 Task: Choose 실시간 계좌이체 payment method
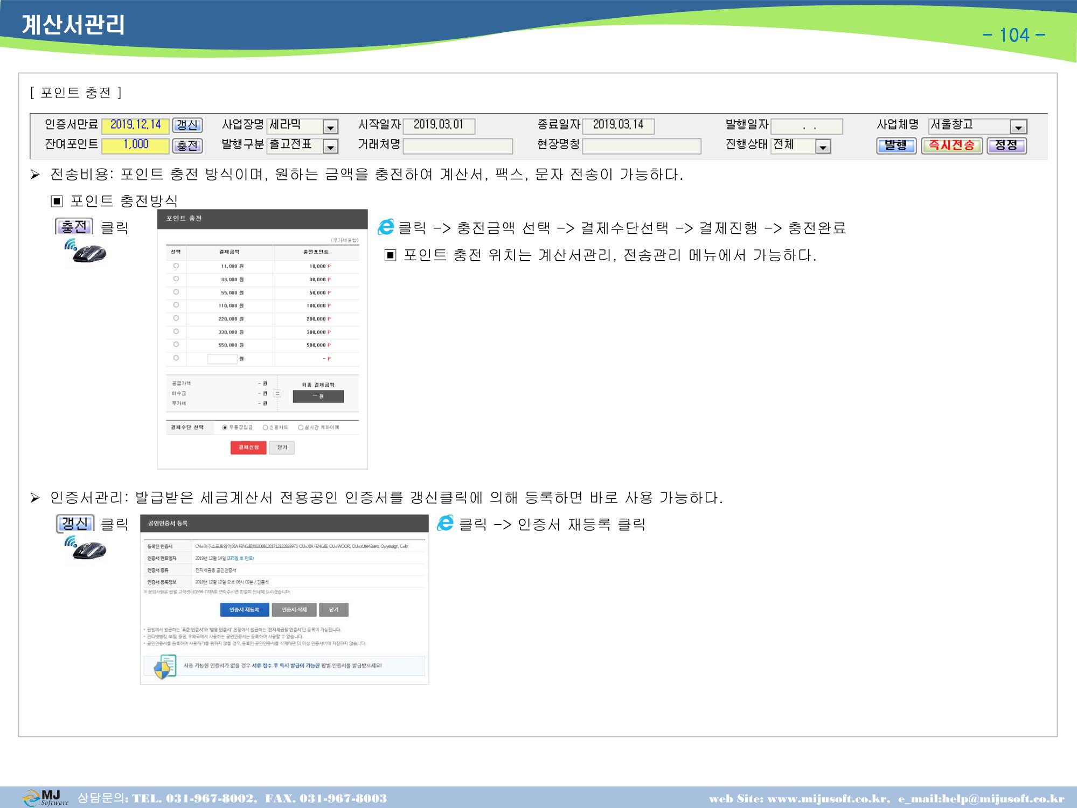tap(301, 427)
